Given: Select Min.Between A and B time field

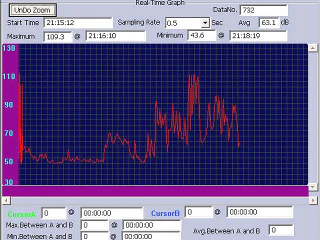Looking at the screenshot, I should point(151,236).
